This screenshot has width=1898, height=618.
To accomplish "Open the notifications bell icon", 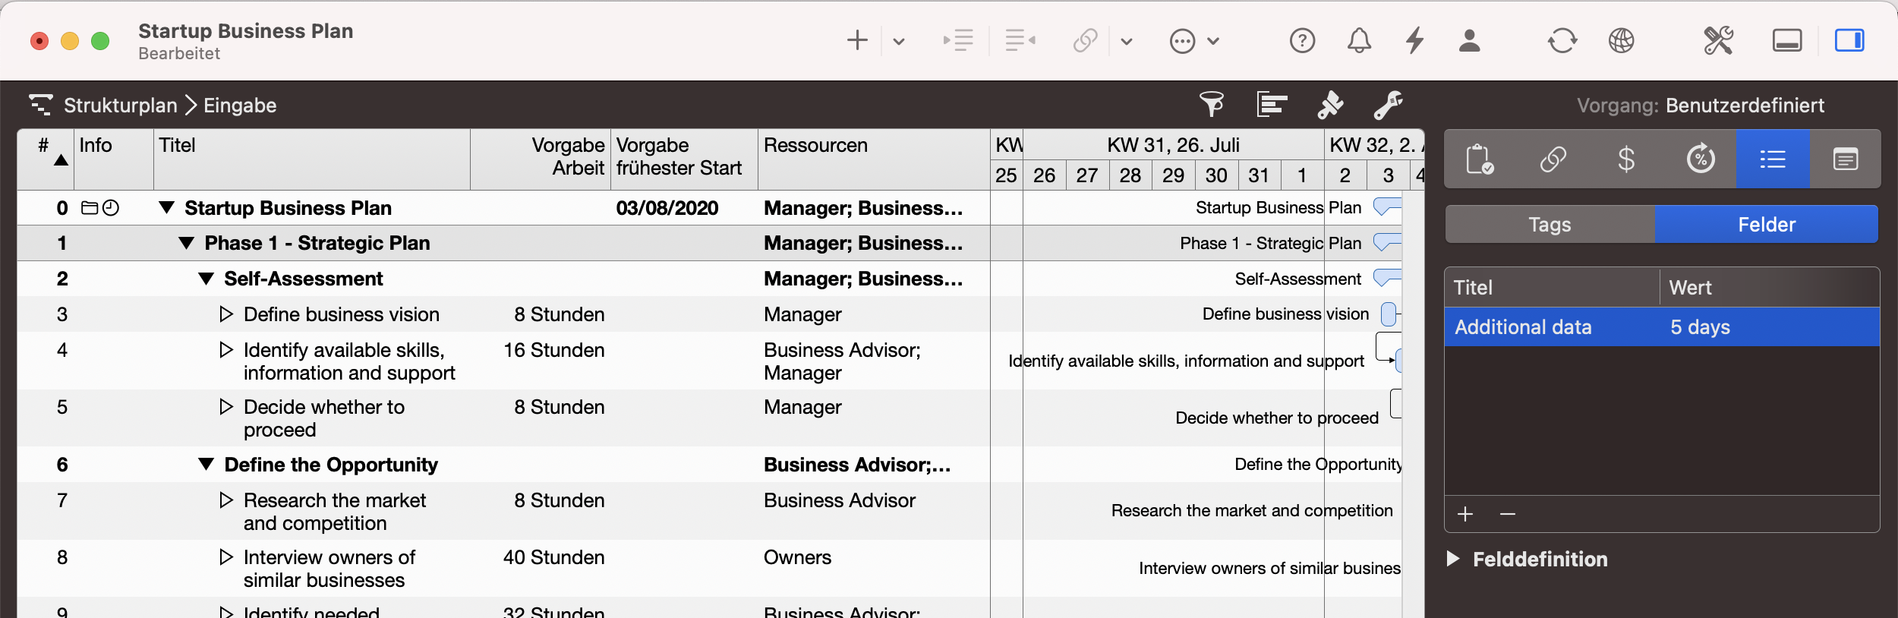I will pos(1359,40).
